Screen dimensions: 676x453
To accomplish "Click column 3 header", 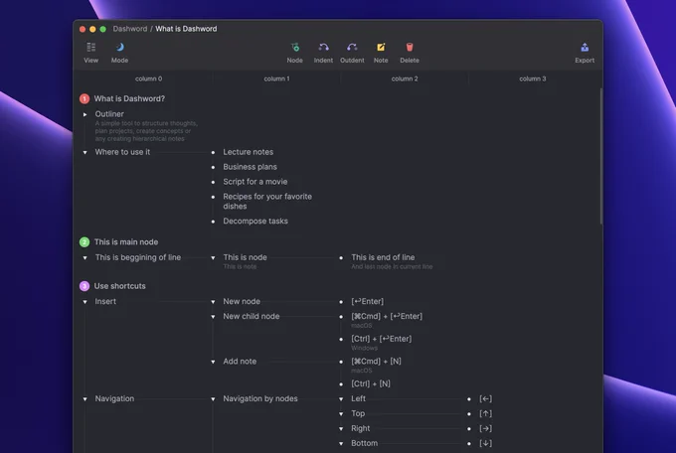I will (x=533, y=78).
